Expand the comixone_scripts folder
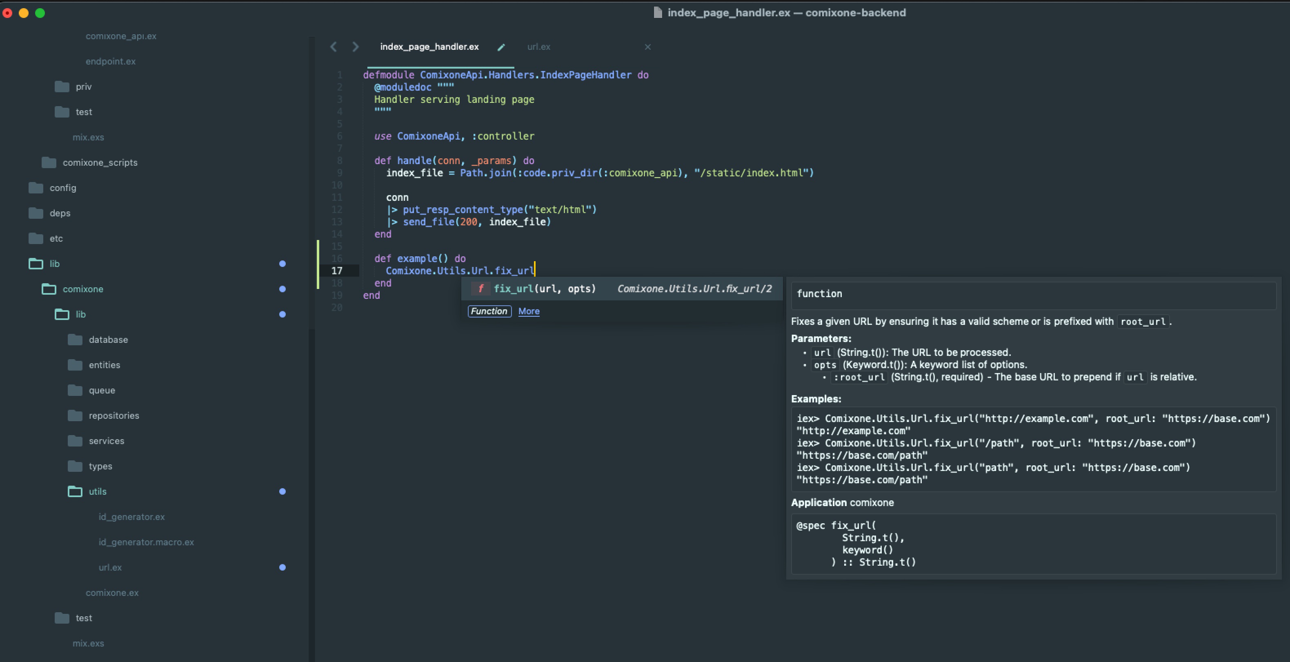The image size is (1290, 662). pos(49,162)
